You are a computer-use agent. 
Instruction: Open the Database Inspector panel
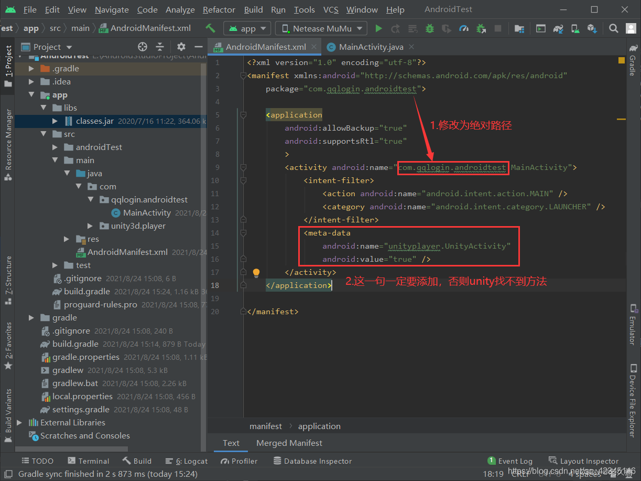(x=312, y=461)
